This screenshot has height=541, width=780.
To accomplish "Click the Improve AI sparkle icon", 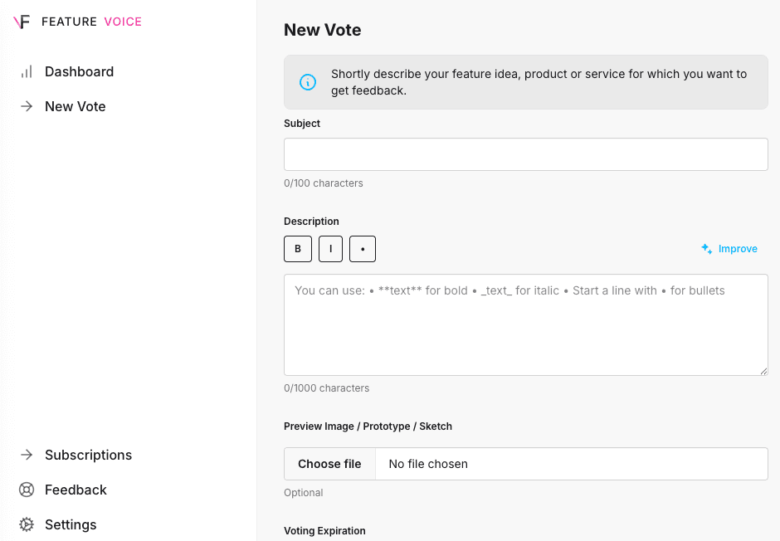I will [706, 248].
